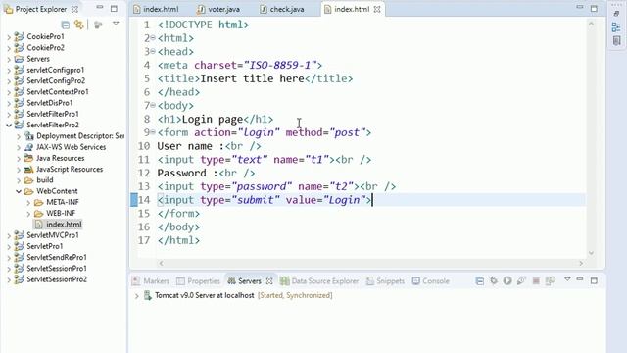Viewport: 627px width, 353px height.
Task: Close the Project Explorer view tab
Action: [x=74, y=9]
